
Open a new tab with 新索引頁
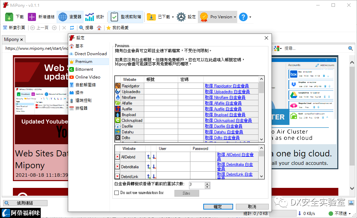[14, 28]
